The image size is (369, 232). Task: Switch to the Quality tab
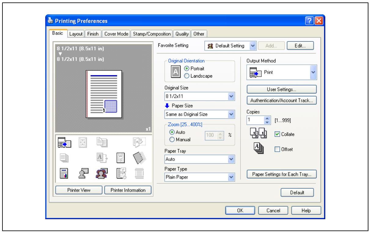pyautogui.click(x=182, y=34)
